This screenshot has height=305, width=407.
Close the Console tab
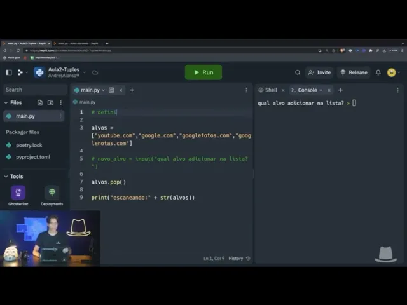pyautogui.click(x=329, y=90)
